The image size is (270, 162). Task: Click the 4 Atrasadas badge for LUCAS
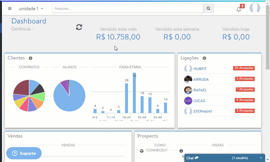pyautogui.click(x=245, y=100)
